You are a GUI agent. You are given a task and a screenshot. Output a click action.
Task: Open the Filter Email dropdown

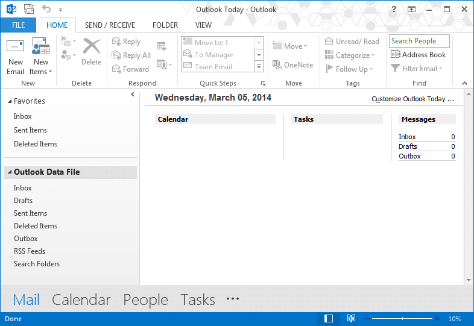[417, 69]
